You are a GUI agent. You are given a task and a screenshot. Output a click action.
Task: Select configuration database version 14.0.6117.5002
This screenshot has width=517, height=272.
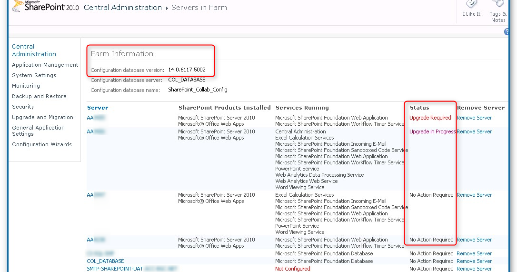click(187, 70)
